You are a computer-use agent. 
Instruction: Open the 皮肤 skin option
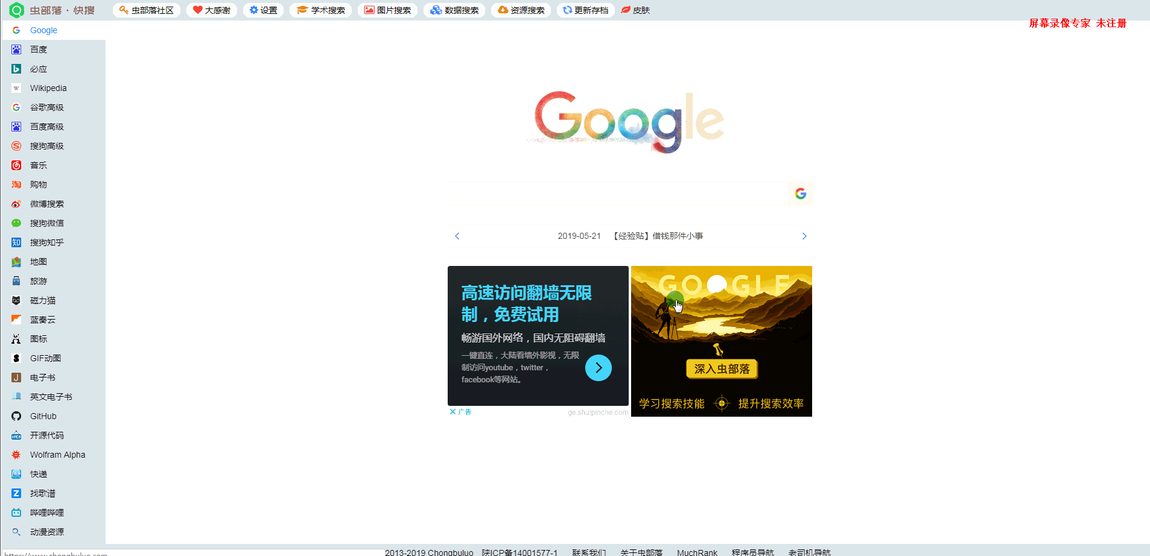click(635, 10)
